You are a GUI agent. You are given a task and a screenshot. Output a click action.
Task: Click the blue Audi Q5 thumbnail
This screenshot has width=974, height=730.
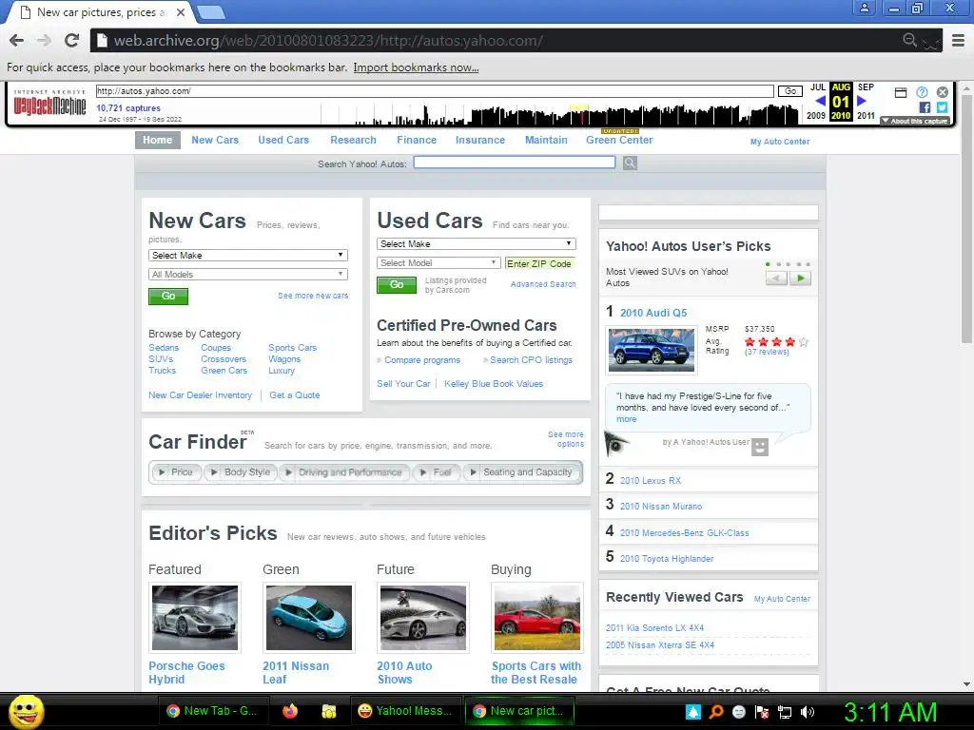pos(652,350)
